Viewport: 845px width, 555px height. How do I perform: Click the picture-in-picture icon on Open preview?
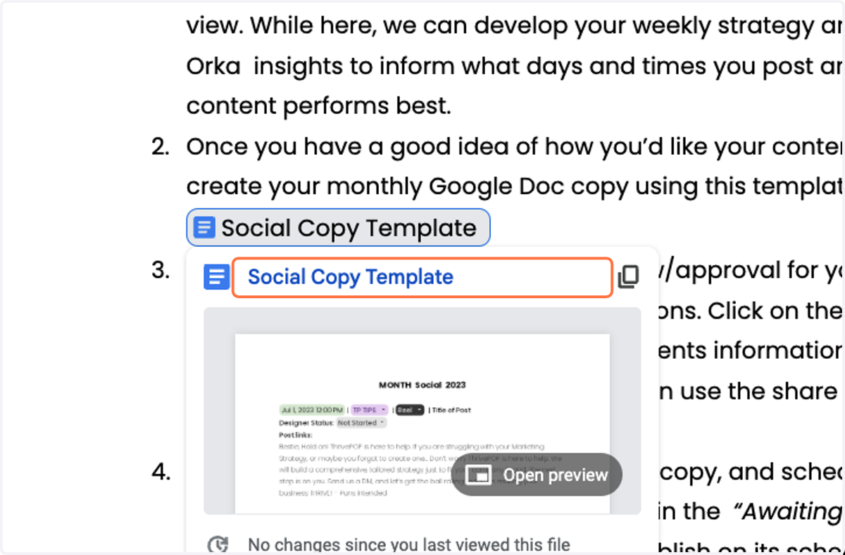pyautogui.click(x=480, y=475)
